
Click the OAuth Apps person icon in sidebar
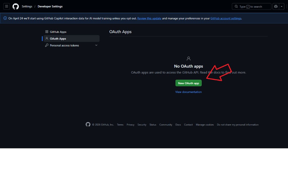(47, 38)
